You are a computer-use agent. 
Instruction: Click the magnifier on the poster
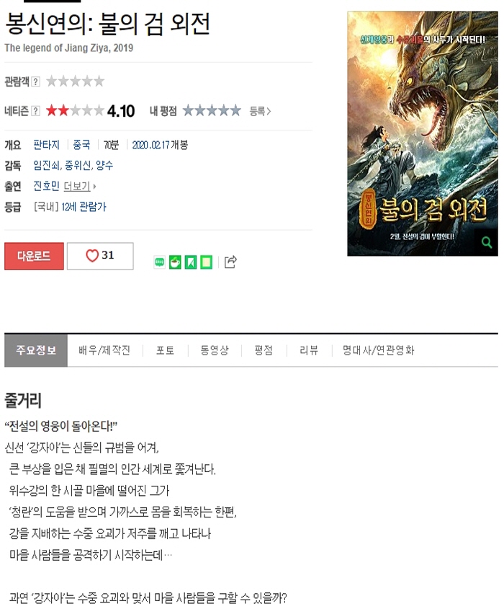click(x=487, y=243)
